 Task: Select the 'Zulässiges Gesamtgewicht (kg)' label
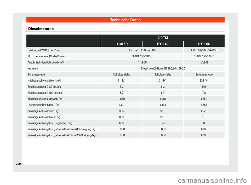(45, 99)
